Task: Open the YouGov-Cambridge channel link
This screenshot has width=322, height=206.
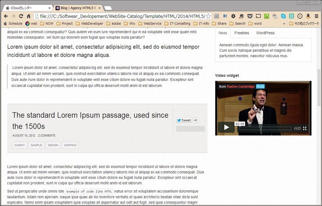Action: tap(240, 87)
